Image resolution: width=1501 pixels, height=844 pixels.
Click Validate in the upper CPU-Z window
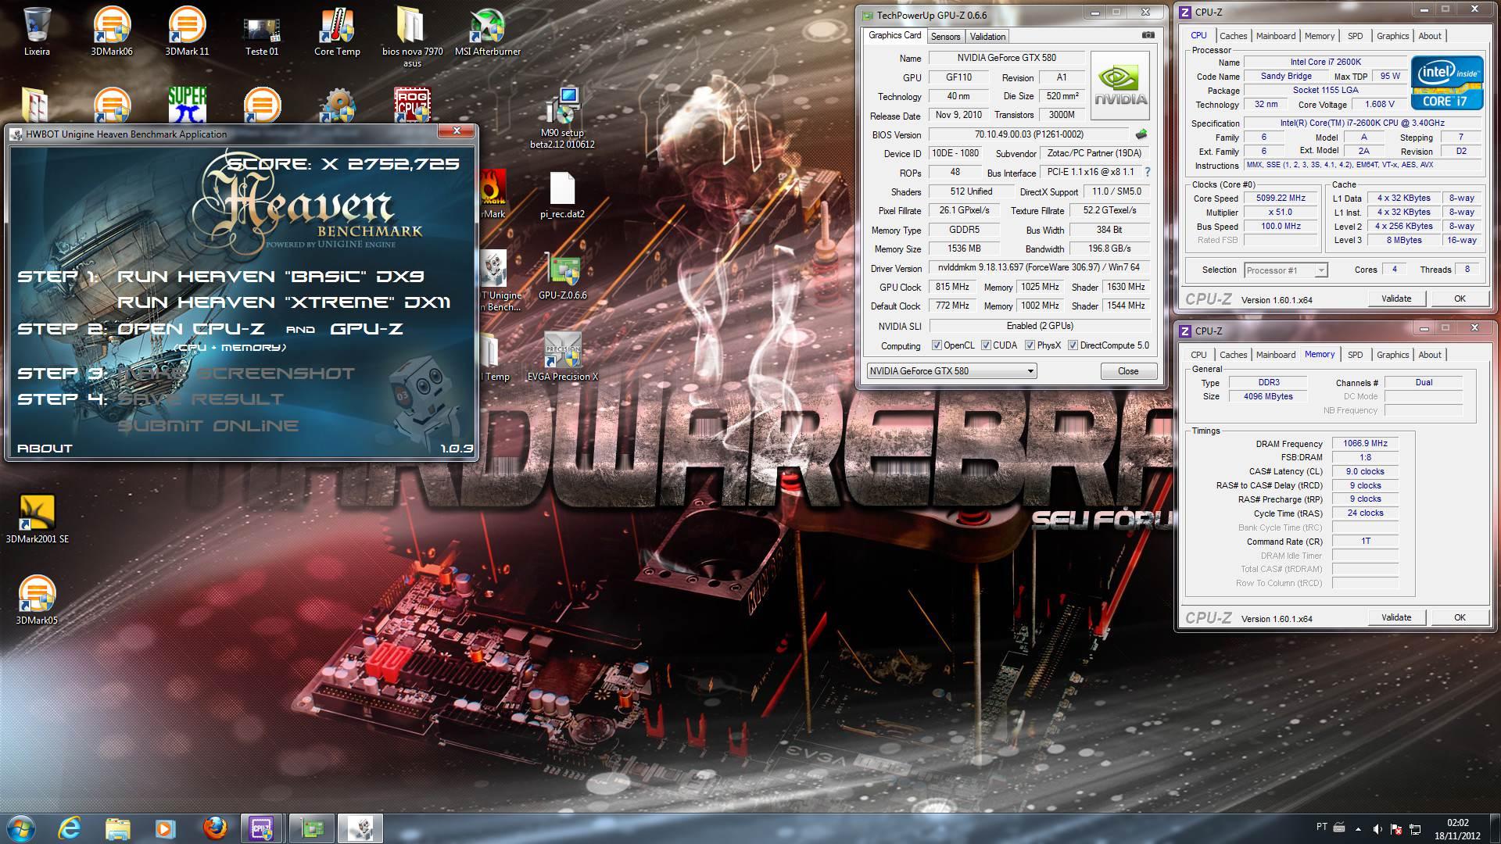1395,299
